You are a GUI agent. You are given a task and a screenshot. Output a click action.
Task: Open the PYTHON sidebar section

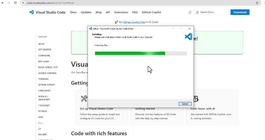click(x=42, y=111)
